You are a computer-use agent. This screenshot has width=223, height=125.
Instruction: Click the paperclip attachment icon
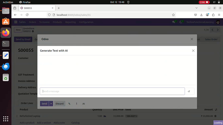click(69, 104)
